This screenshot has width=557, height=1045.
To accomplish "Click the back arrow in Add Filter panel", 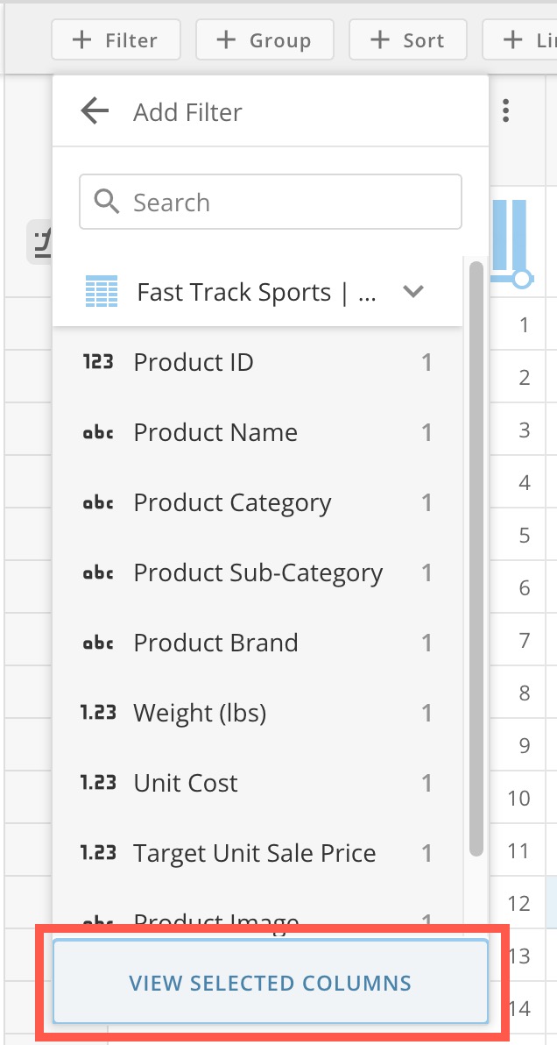I will click(95, 110).
